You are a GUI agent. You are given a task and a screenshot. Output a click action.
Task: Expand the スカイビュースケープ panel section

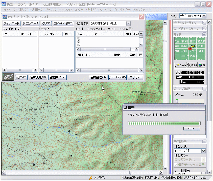click(204, 28)
